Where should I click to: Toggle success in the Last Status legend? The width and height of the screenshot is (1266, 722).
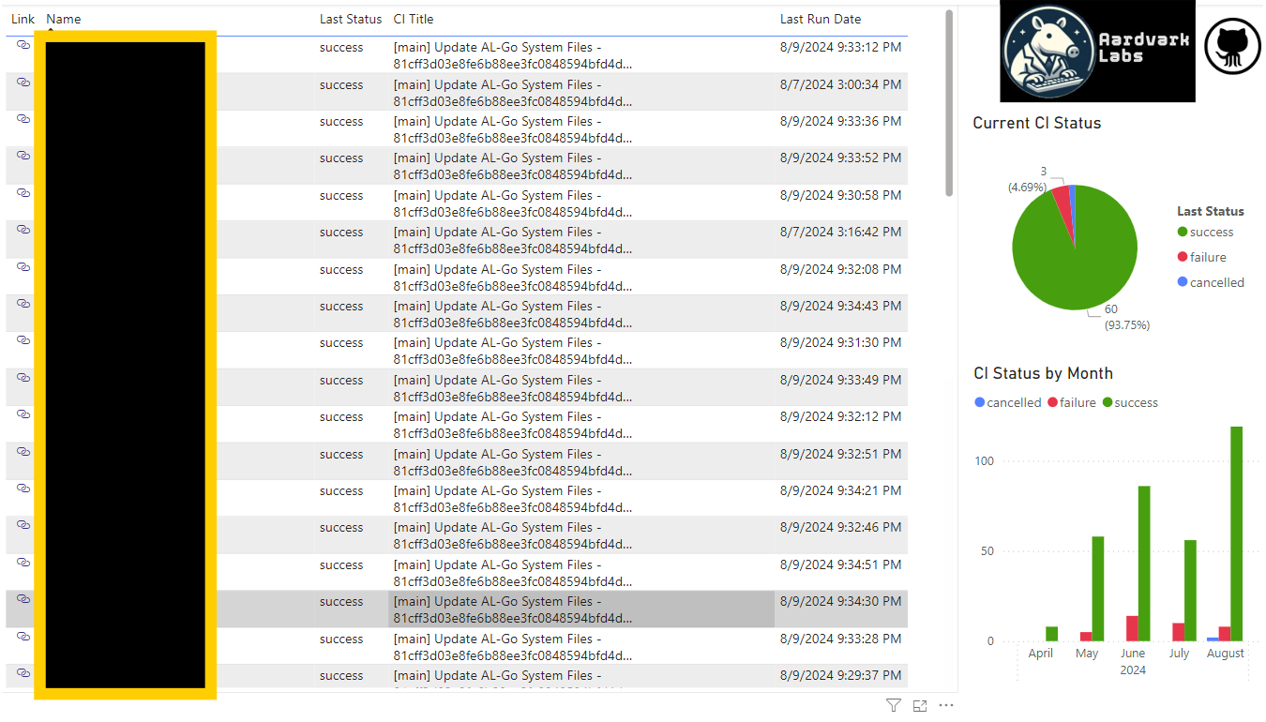[1213, 232]
